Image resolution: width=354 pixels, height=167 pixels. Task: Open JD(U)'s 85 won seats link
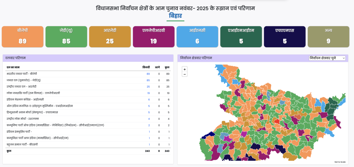148,80
